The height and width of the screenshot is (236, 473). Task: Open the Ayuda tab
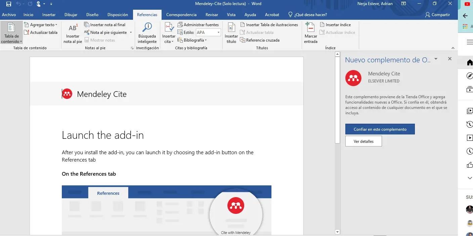(250, 15)
